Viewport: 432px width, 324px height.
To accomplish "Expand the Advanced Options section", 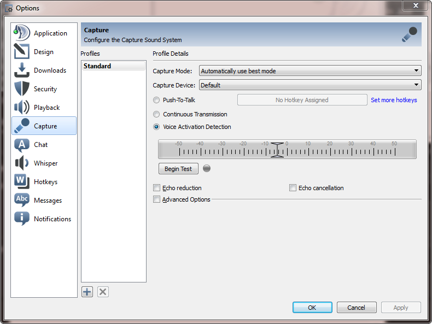I will pos(157,199).
